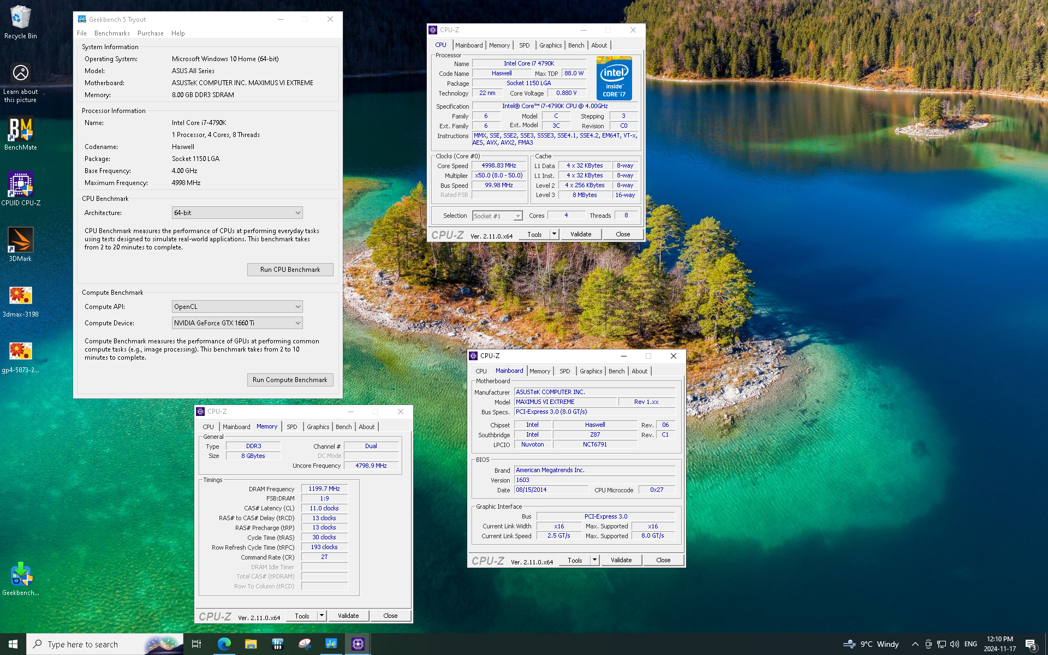Click the Geekbench taskbar icon
The width and height of the screenshot is (1048, 655).
point(331,644)
